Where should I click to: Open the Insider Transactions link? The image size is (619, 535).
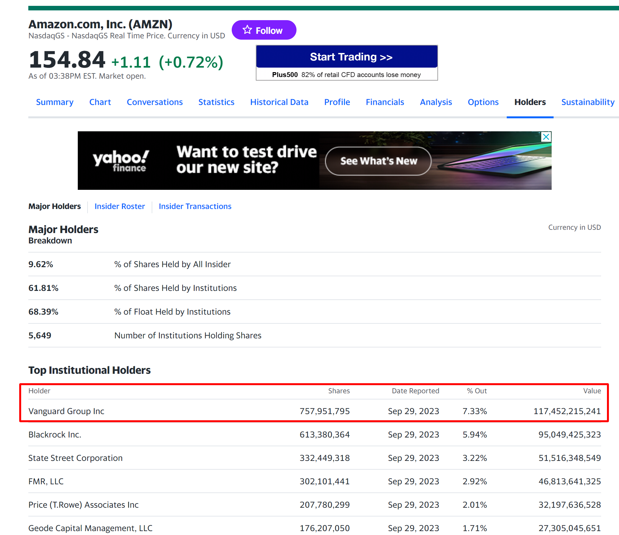(195, 206)
